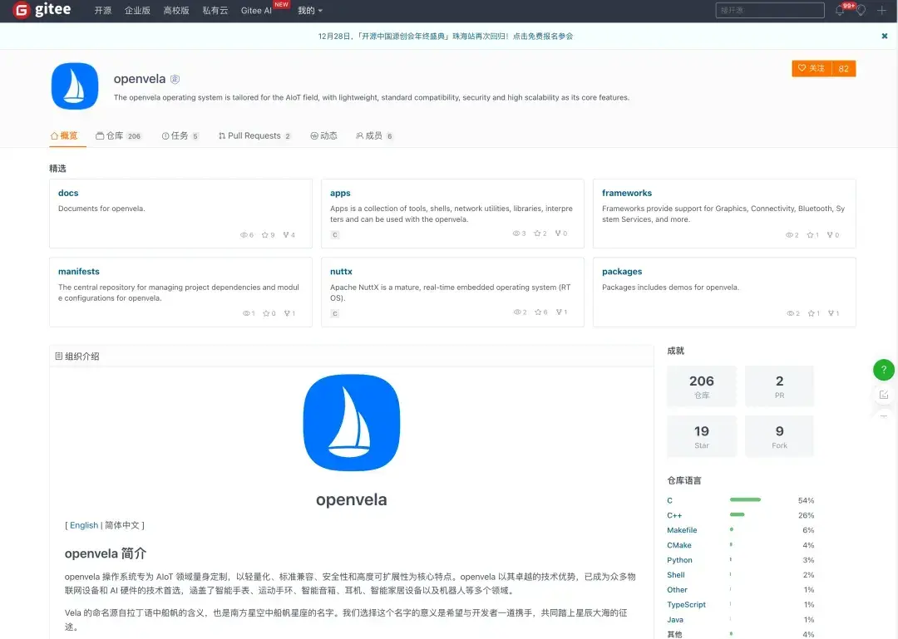Expand the 我的 account dropdown
The width and height of the screenshot is (898, 639).
pos(308,11)
